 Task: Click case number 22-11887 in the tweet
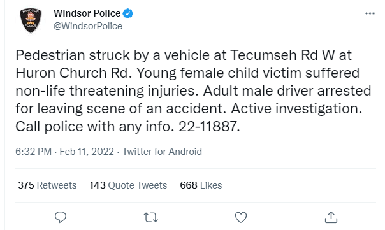click(x=209, y=127)
